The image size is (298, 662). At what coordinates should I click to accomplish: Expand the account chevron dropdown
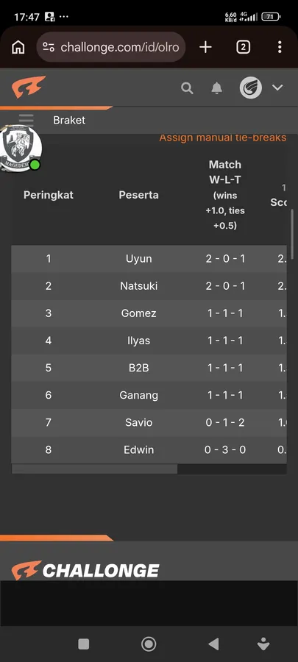pyautogui.click(x=277, y=88)
